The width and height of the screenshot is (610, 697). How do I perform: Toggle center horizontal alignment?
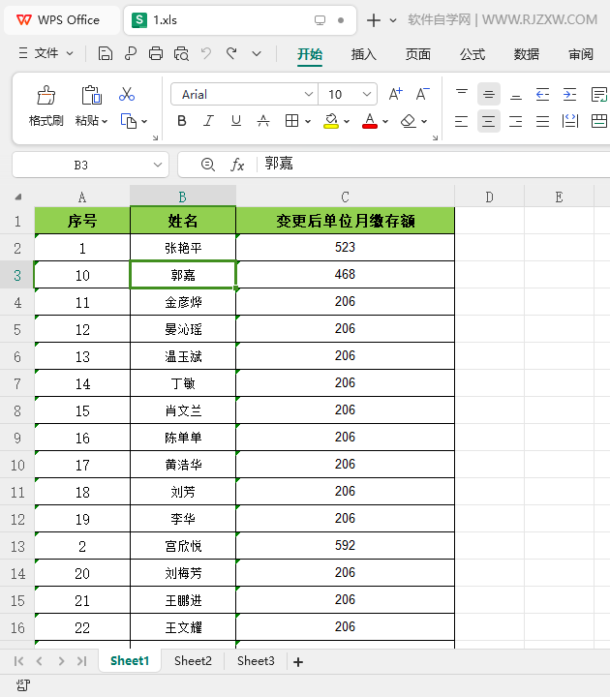click(x=489, y=121)
